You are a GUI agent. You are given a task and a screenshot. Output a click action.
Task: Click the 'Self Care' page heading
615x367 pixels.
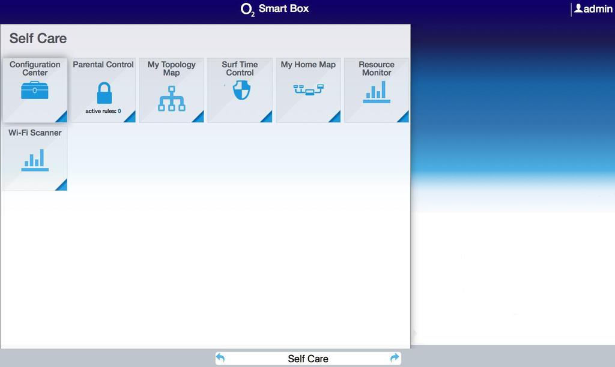pyautogui.click(x=38, y=38)
